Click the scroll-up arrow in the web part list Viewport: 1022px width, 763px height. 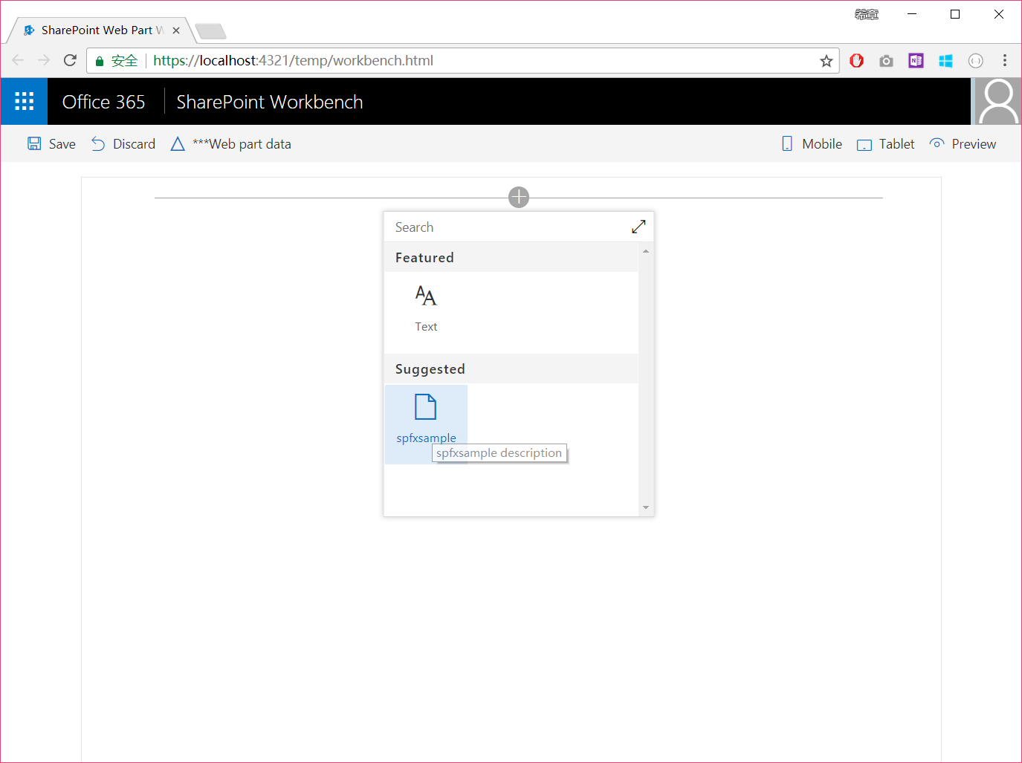coord(645,251)
